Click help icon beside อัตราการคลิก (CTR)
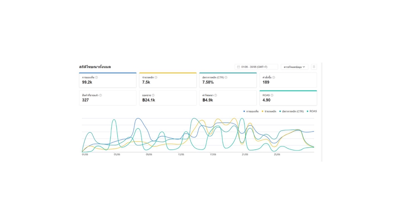 (226, 77)
